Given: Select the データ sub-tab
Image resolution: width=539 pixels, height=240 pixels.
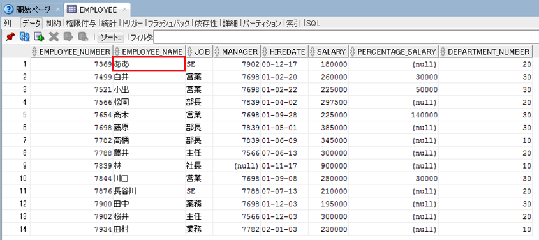Looking at the screenshot, I should pyautogui.click(x=32, y=24).
